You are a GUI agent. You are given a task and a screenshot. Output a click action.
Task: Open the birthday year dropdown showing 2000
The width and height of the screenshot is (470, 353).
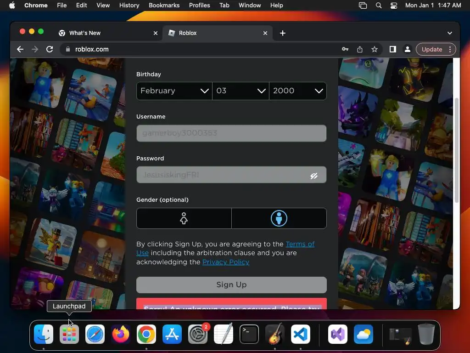(297, 91)
